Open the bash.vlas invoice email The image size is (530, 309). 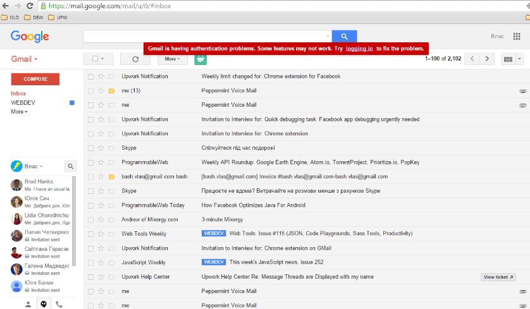click(294, 177)
